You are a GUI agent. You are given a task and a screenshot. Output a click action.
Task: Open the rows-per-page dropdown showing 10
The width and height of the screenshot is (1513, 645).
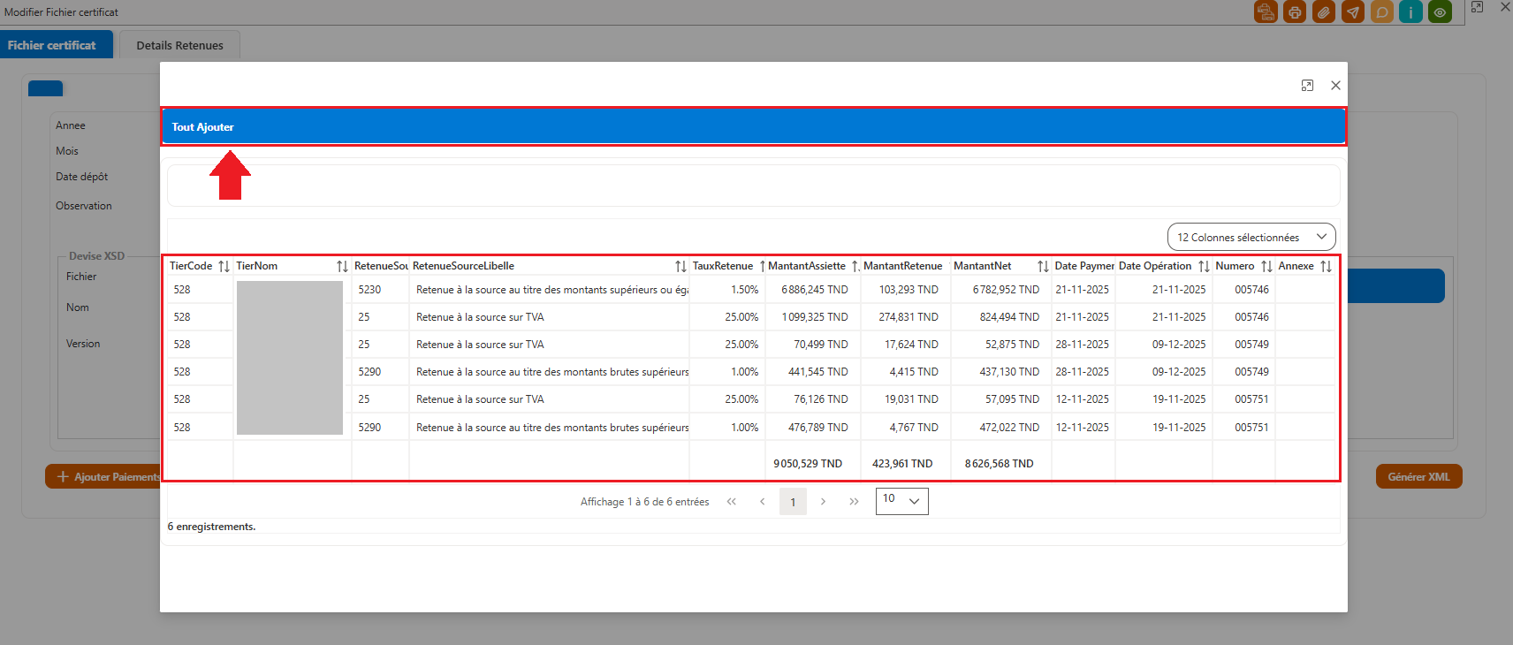click(902, 501)
